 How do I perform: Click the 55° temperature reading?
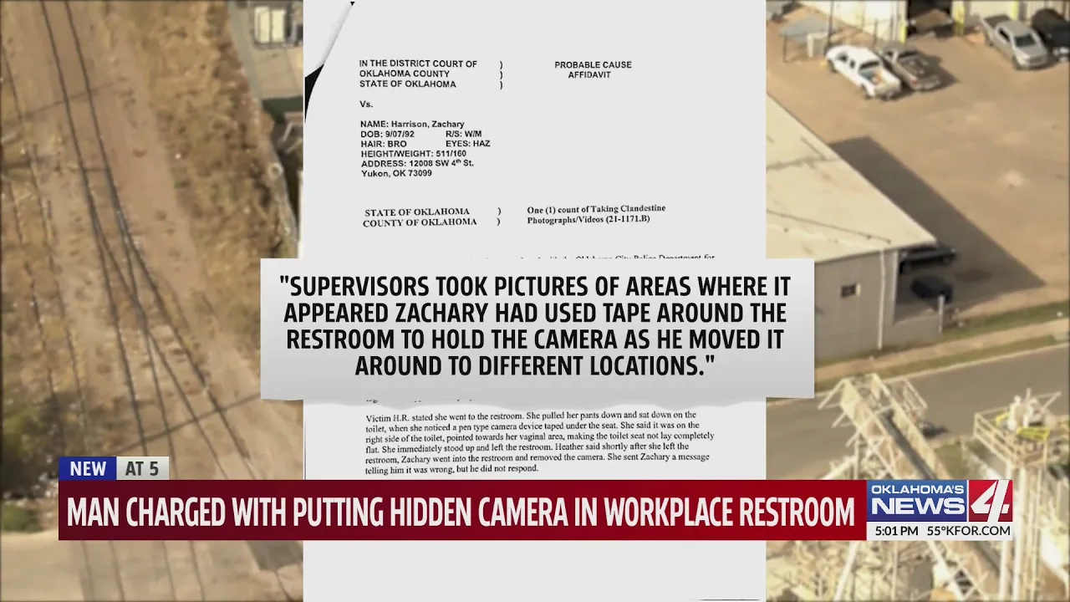coord(936,531)
